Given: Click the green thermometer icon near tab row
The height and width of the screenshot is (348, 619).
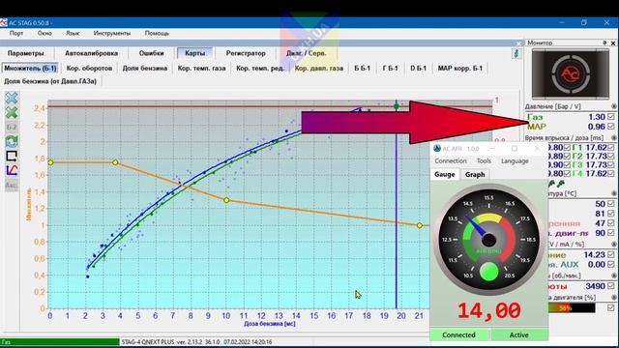Looking at the screenshot, I should coord(516,53).
